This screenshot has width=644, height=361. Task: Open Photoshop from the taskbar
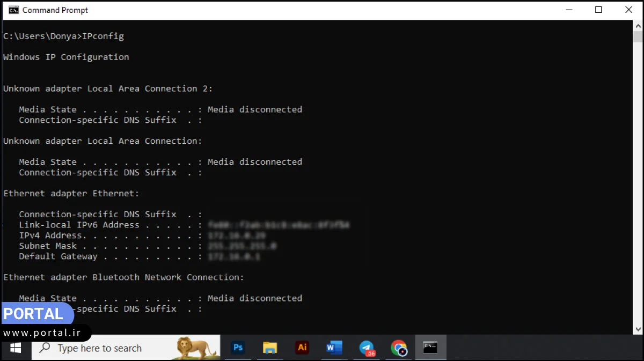pyautogui.click(x=238, y=348)
